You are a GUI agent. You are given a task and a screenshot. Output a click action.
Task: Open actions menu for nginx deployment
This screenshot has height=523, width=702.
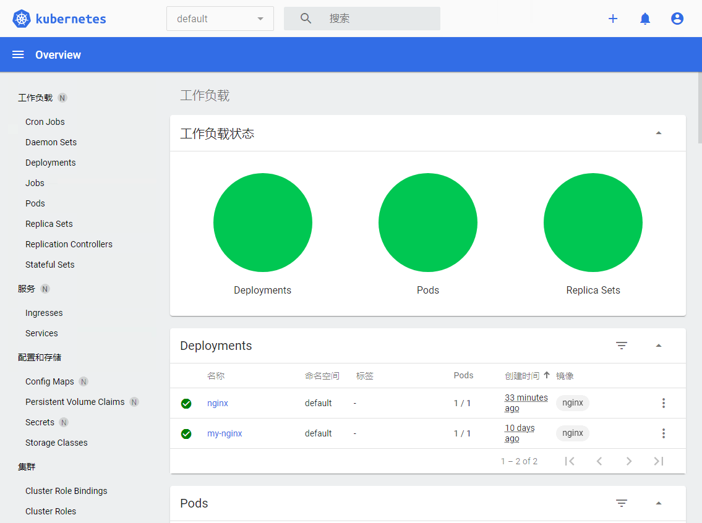coord(664,403)
